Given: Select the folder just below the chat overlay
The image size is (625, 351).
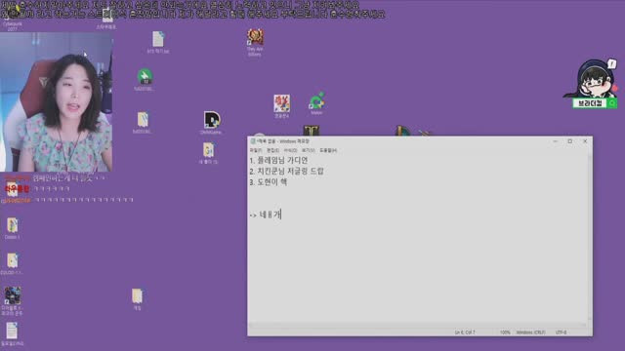Looking at the screenshot, I should click(13, 225).
